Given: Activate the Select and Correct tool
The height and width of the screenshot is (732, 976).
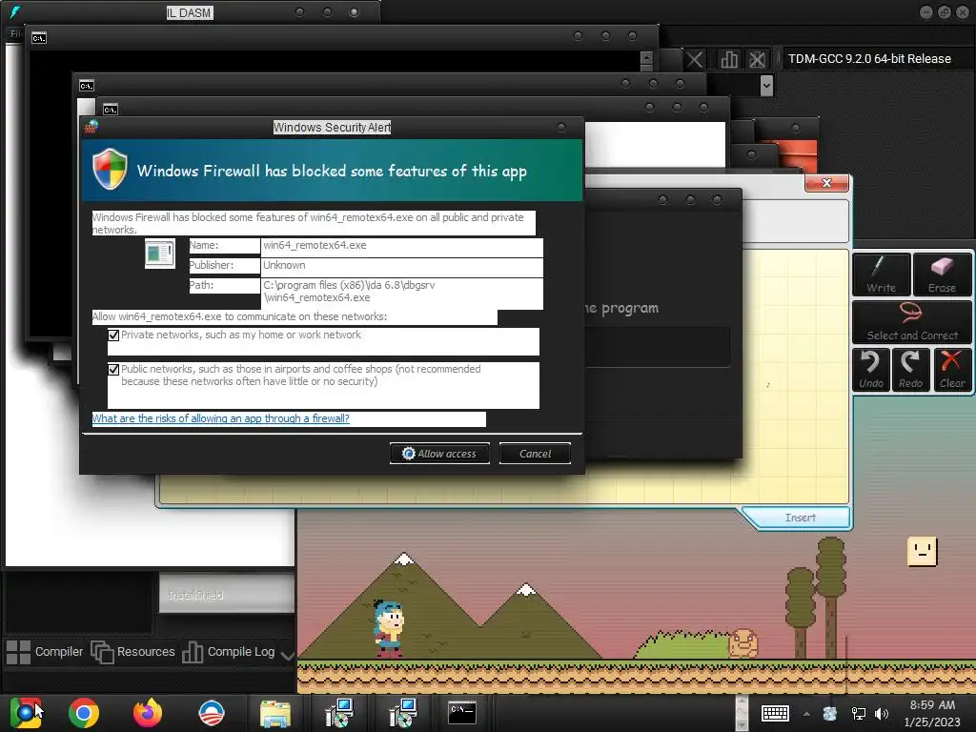Looking at the screenshot, I should click(x=912, y=322).
